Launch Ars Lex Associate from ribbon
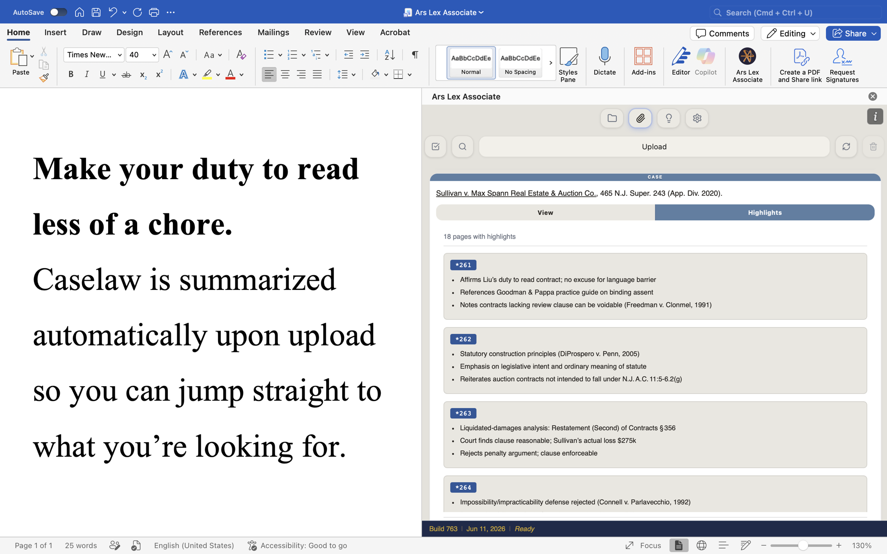 click(747, 65)
